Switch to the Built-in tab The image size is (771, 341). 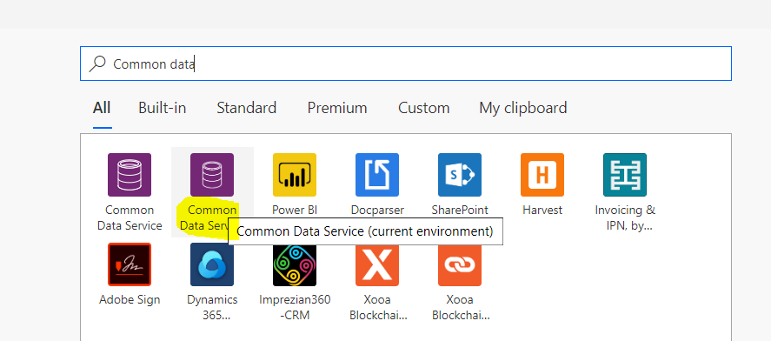(163, 108)
